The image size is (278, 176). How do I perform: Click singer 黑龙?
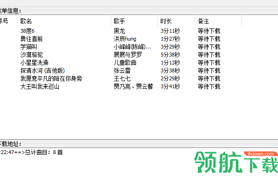coord(119,31)
